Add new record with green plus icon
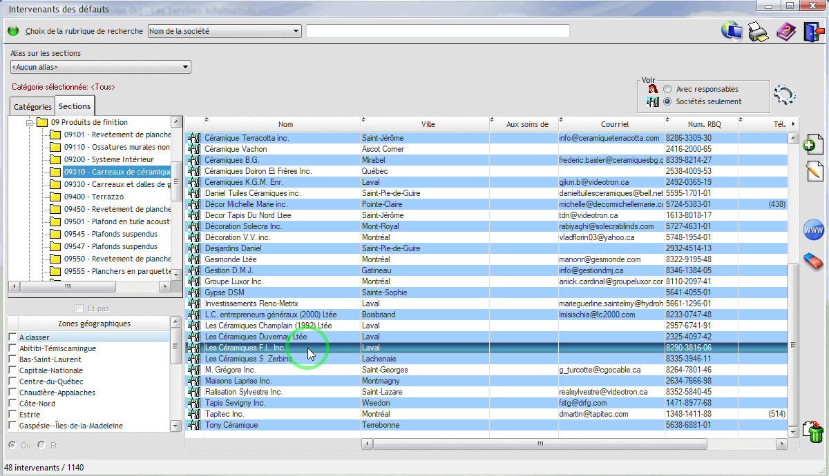The height and width of the screenshot is (476, 829). pos(814,143)
